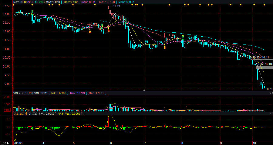Open the VOL indicator dropdown

(x=17, y=93)
